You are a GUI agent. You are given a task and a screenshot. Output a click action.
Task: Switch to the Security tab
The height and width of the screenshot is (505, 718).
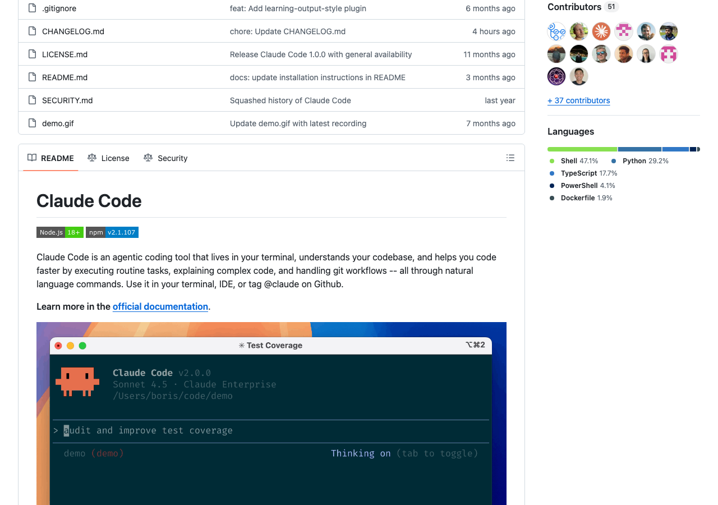(165, 158)
